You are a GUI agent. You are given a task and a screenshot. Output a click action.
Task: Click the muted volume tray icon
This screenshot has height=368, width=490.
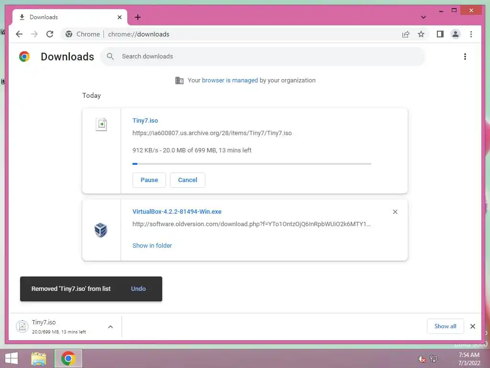click(x=422, y=359)
